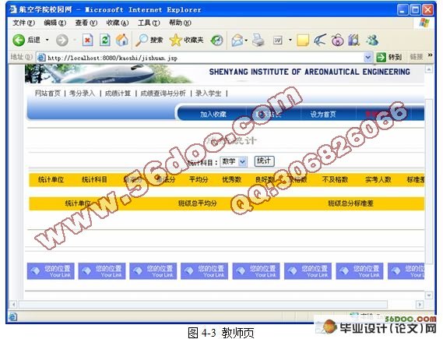
Task: Click the 平均分 column header
Action: pyautogui.click(x=199, y=179)
